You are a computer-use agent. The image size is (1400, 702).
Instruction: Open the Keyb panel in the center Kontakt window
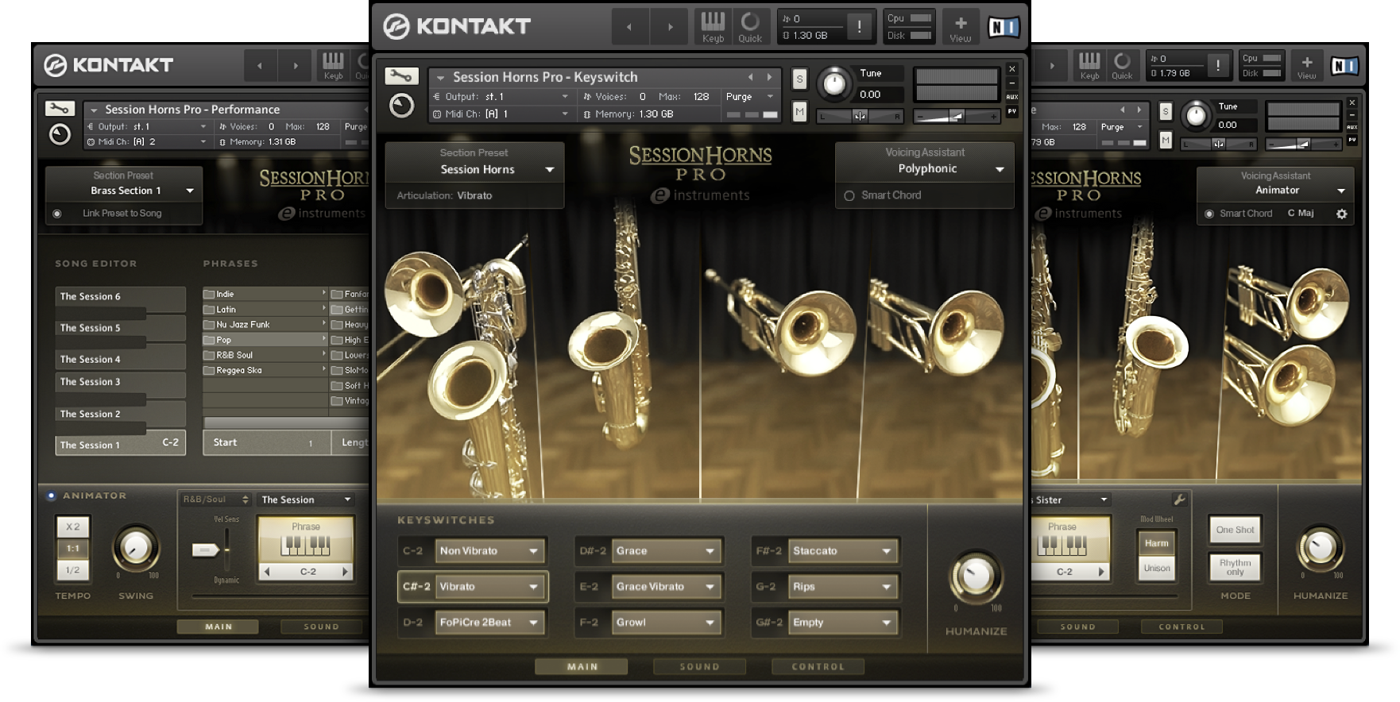(x=713, y=26)
